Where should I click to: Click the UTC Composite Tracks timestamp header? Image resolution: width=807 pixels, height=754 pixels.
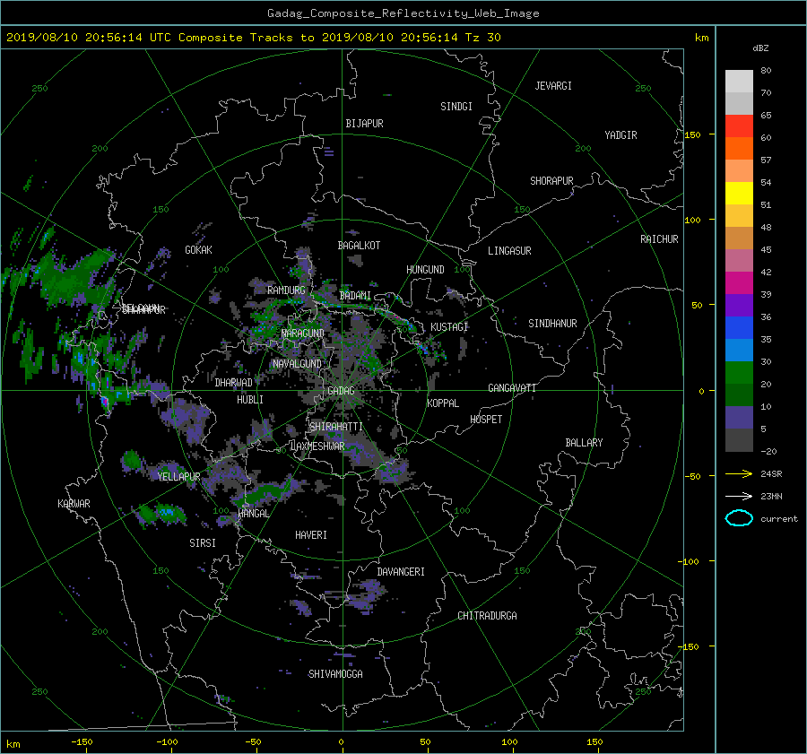(x=253, y=38)
